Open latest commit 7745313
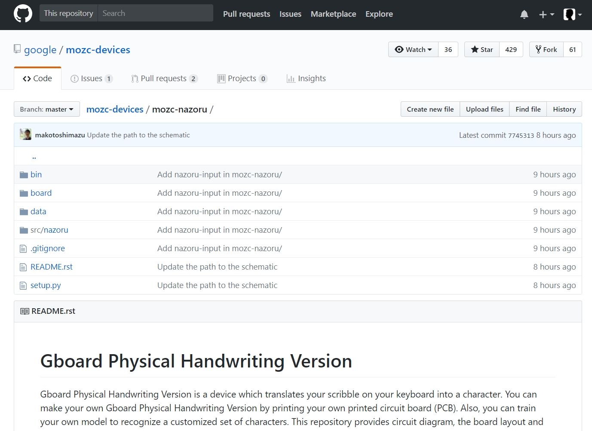This screenshot has width=592, height=431. 521,135
